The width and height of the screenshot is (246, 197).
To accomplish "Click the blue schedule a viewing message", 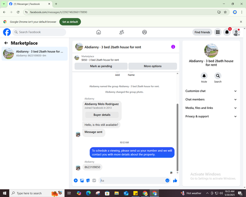I will click(x=132, y=152).
